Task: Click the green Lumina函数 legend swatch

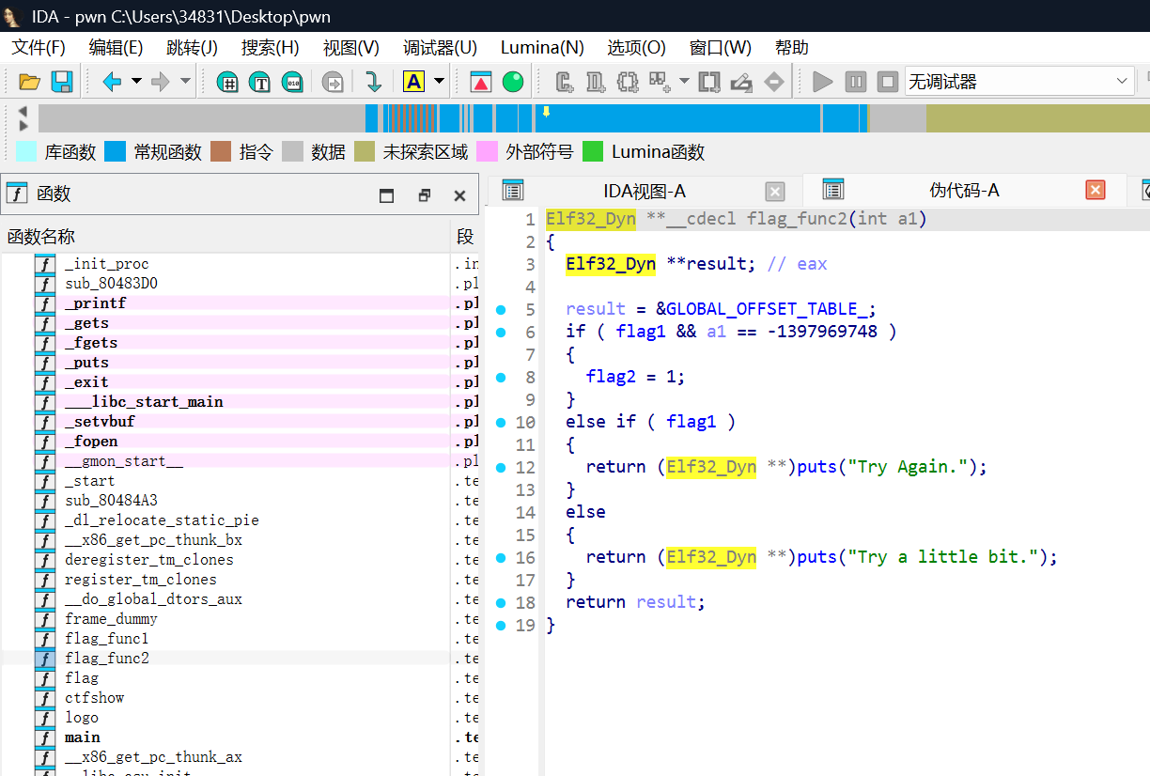Action: pos(593,151)
